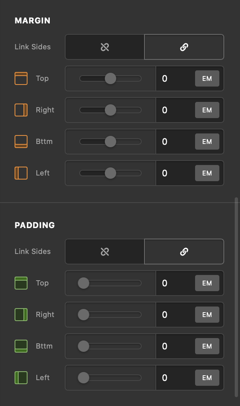Select the green Right padding side icon
Viewport: 240px width, 406px height.
coord(21,315)
